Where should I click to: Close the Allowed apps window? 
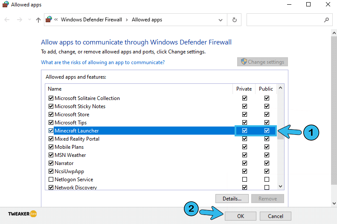point(328,4)
